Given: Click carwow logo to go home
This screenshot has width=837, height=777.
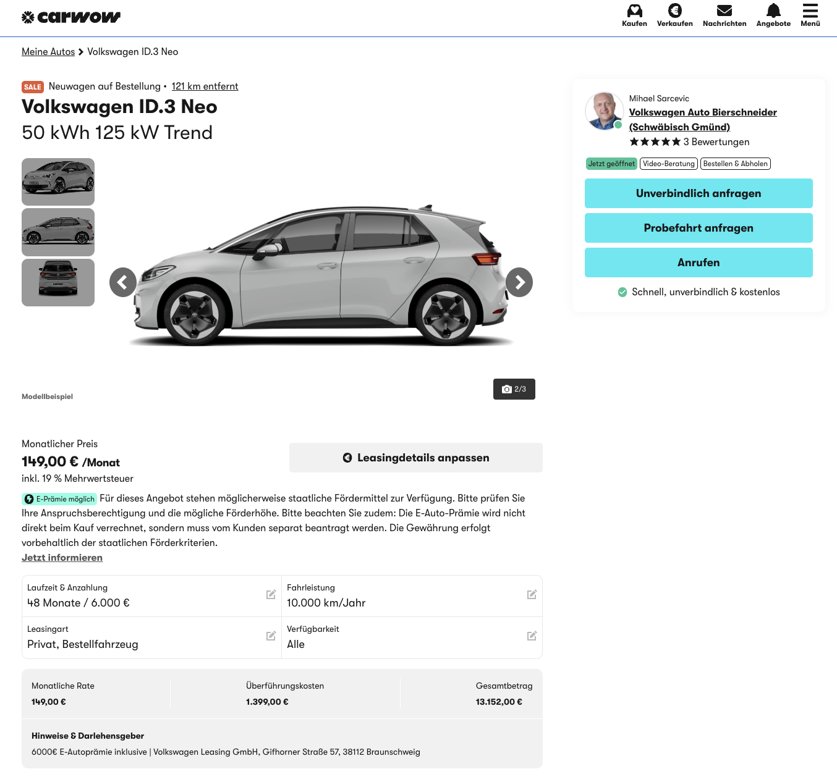Looking at the screenshot, I should (71, 17).
